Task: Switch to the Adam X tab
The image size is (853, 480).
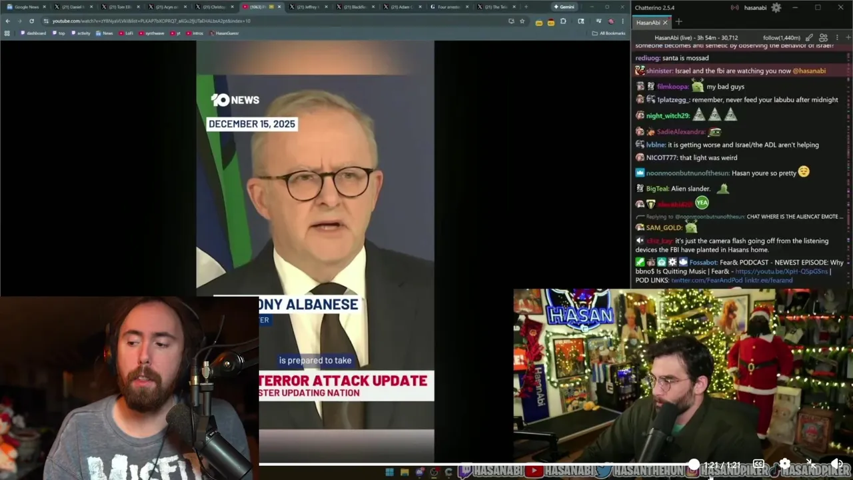Action: pyautogui.click(x=404, y=7)
